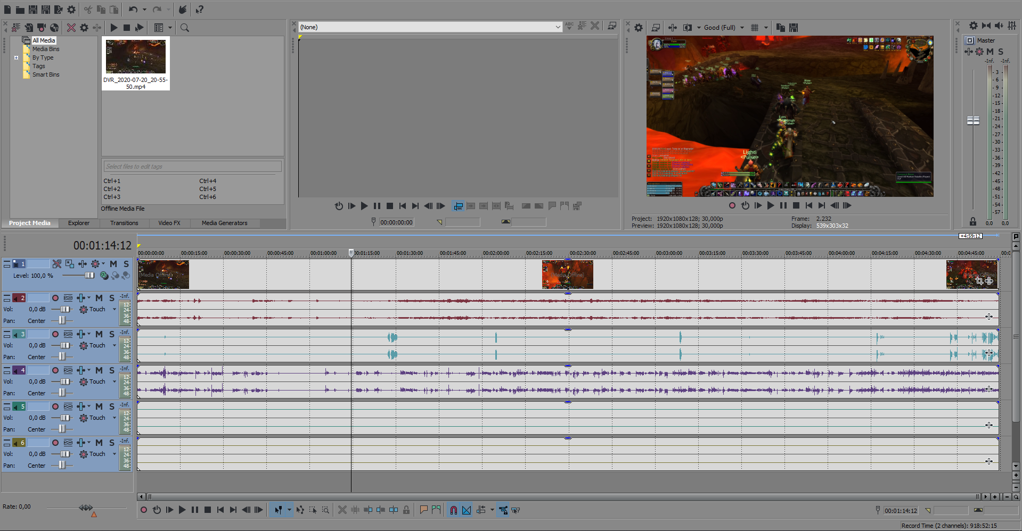Start media preview in Project Media toolbar

click(x=114, y=28)
